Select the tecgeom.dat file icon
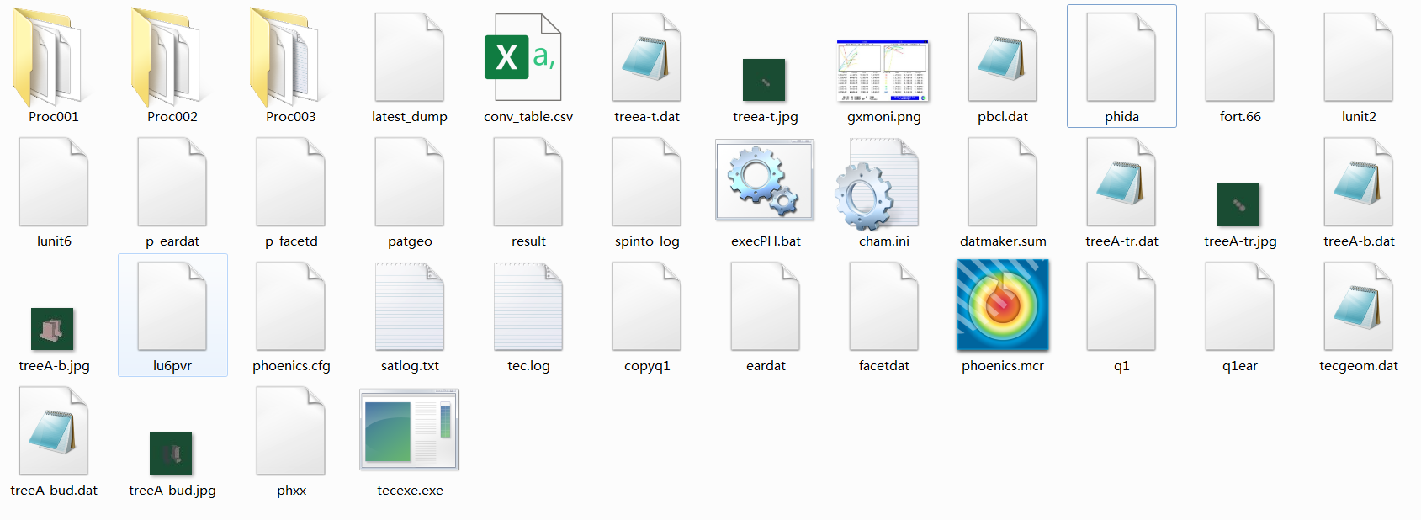Viewport: 1421px width, 520px height. pyautogui.click(x=1358, y=307)
